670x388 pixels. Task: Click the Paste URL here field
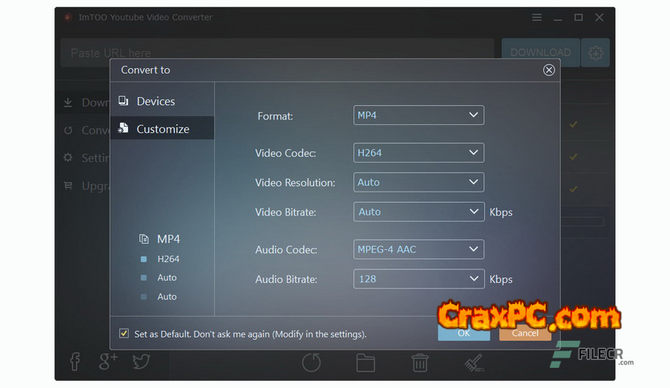click(276, 53)
